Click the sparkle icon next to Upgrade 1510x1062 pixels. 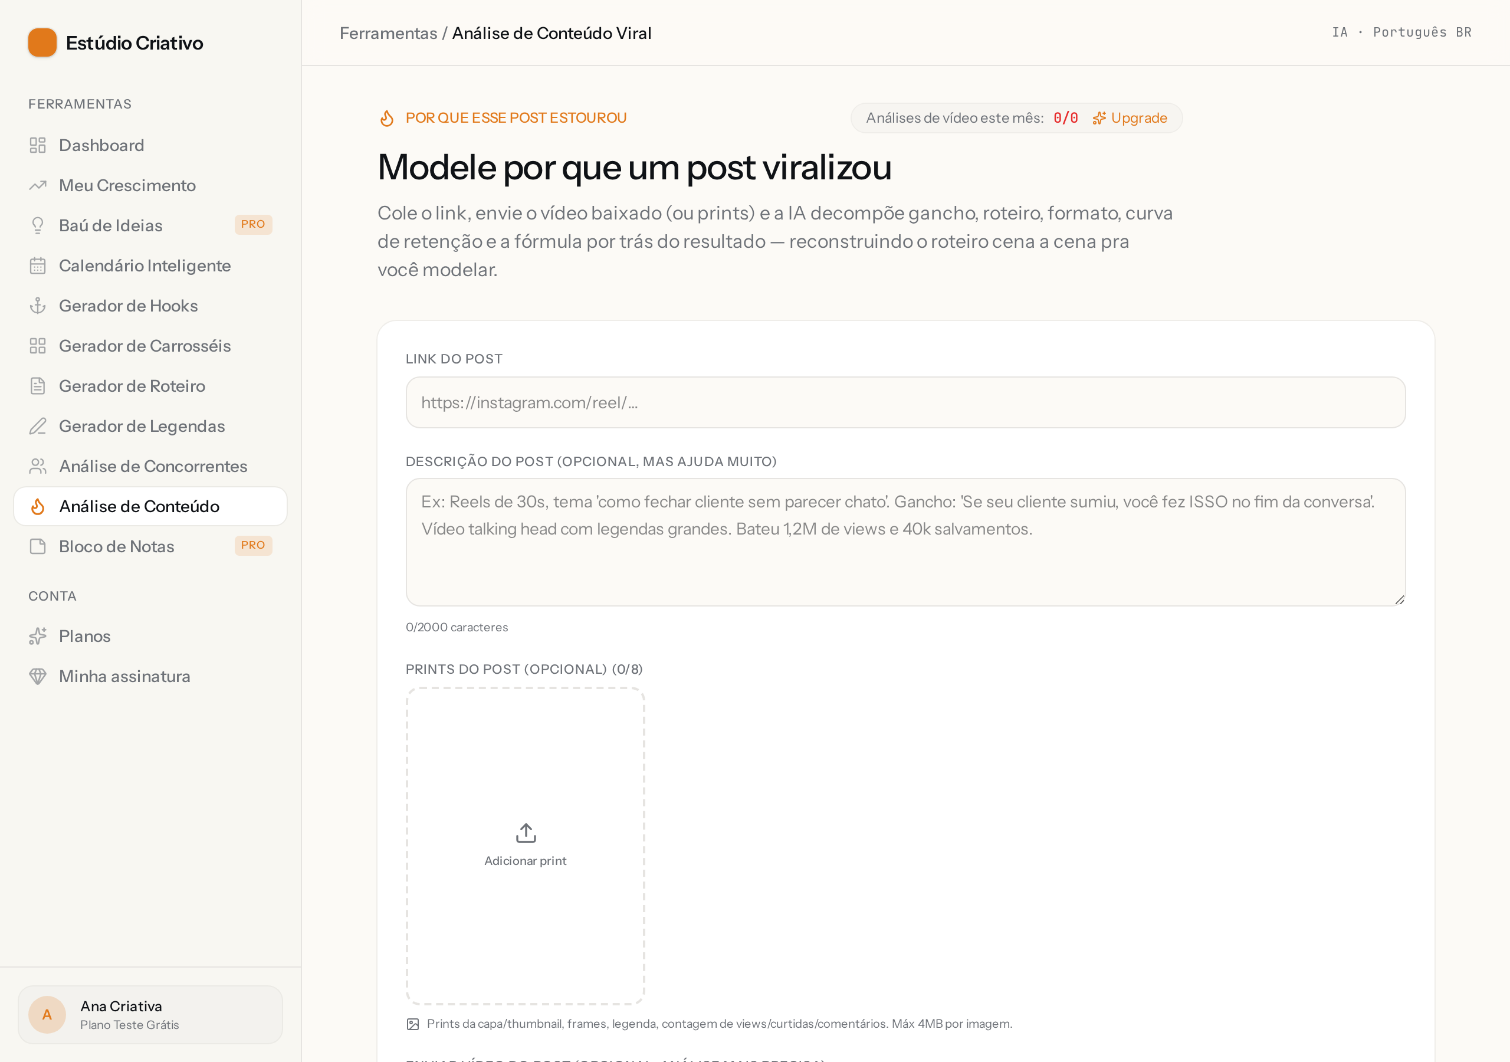point(1099,119)
